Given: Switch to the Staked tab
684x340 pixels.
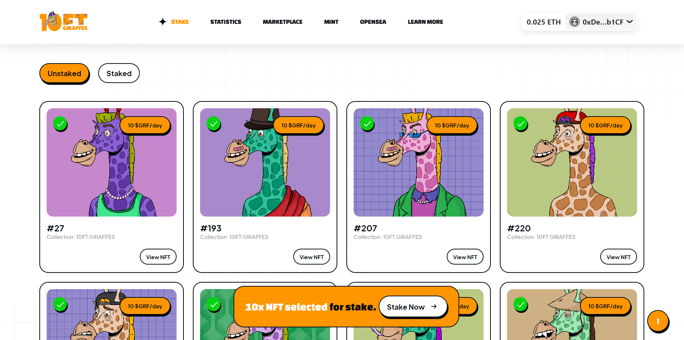Looking at the screenshot, I should tap(119, 73).
